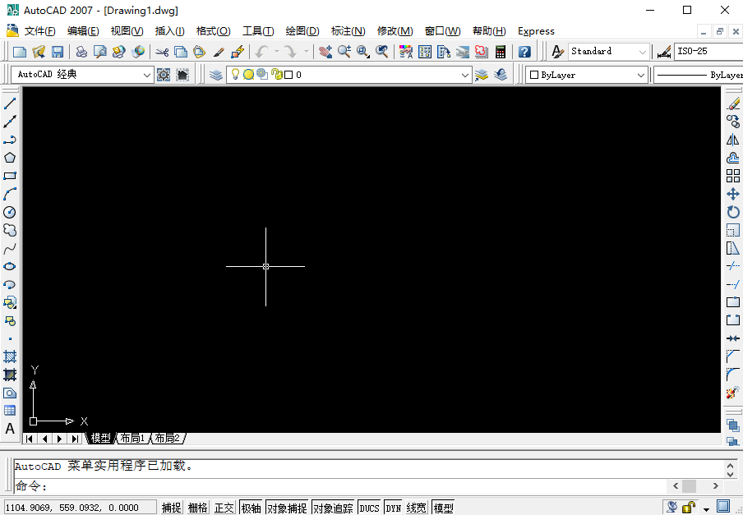Select the Rectangle drawing tool
Viewport: 743px width, 515px height.
[x=10, y=176]
